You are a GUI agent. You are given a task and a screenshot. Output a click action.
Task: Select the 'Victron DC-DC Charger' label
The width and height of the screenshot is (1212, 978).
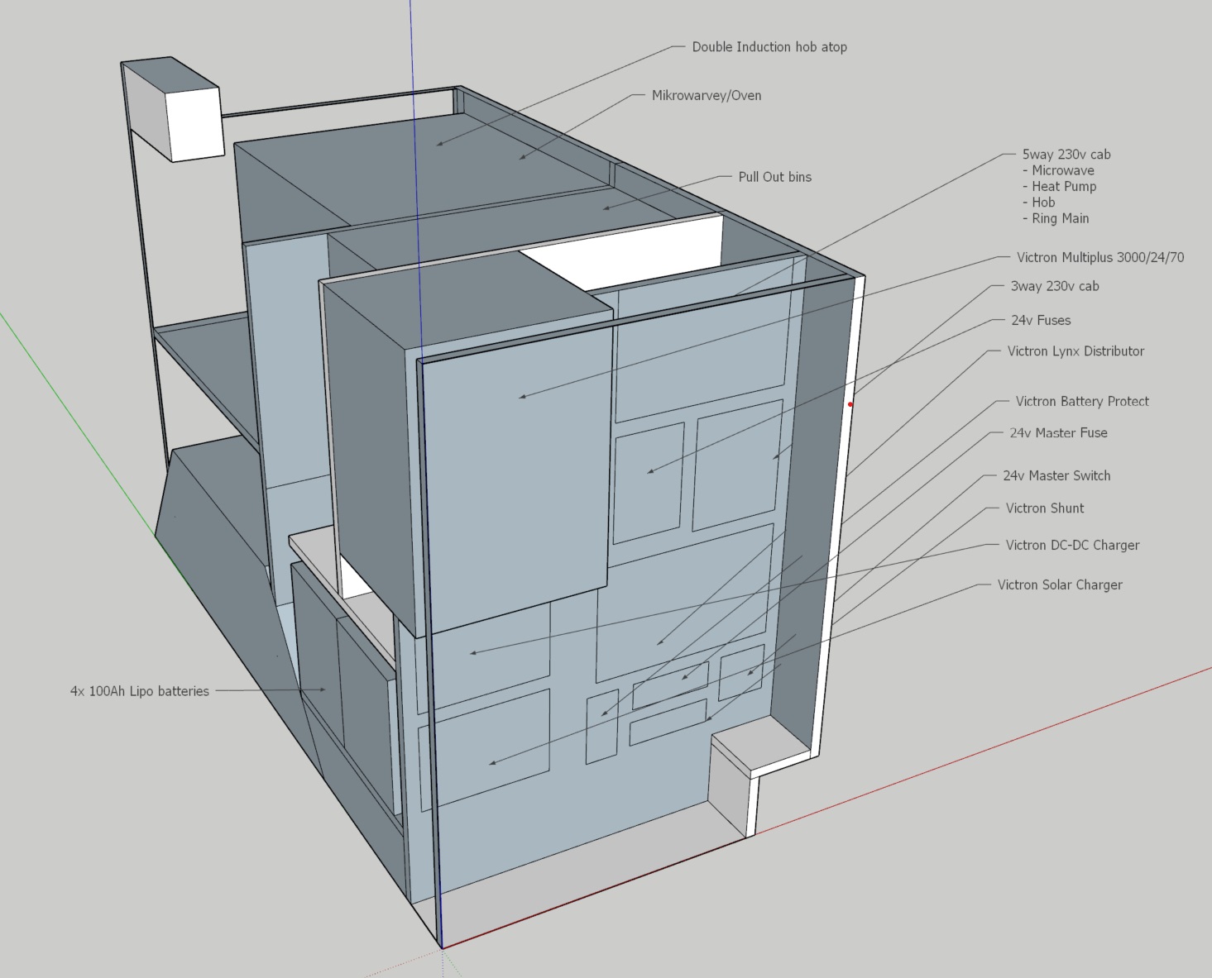pos(1072,545)
